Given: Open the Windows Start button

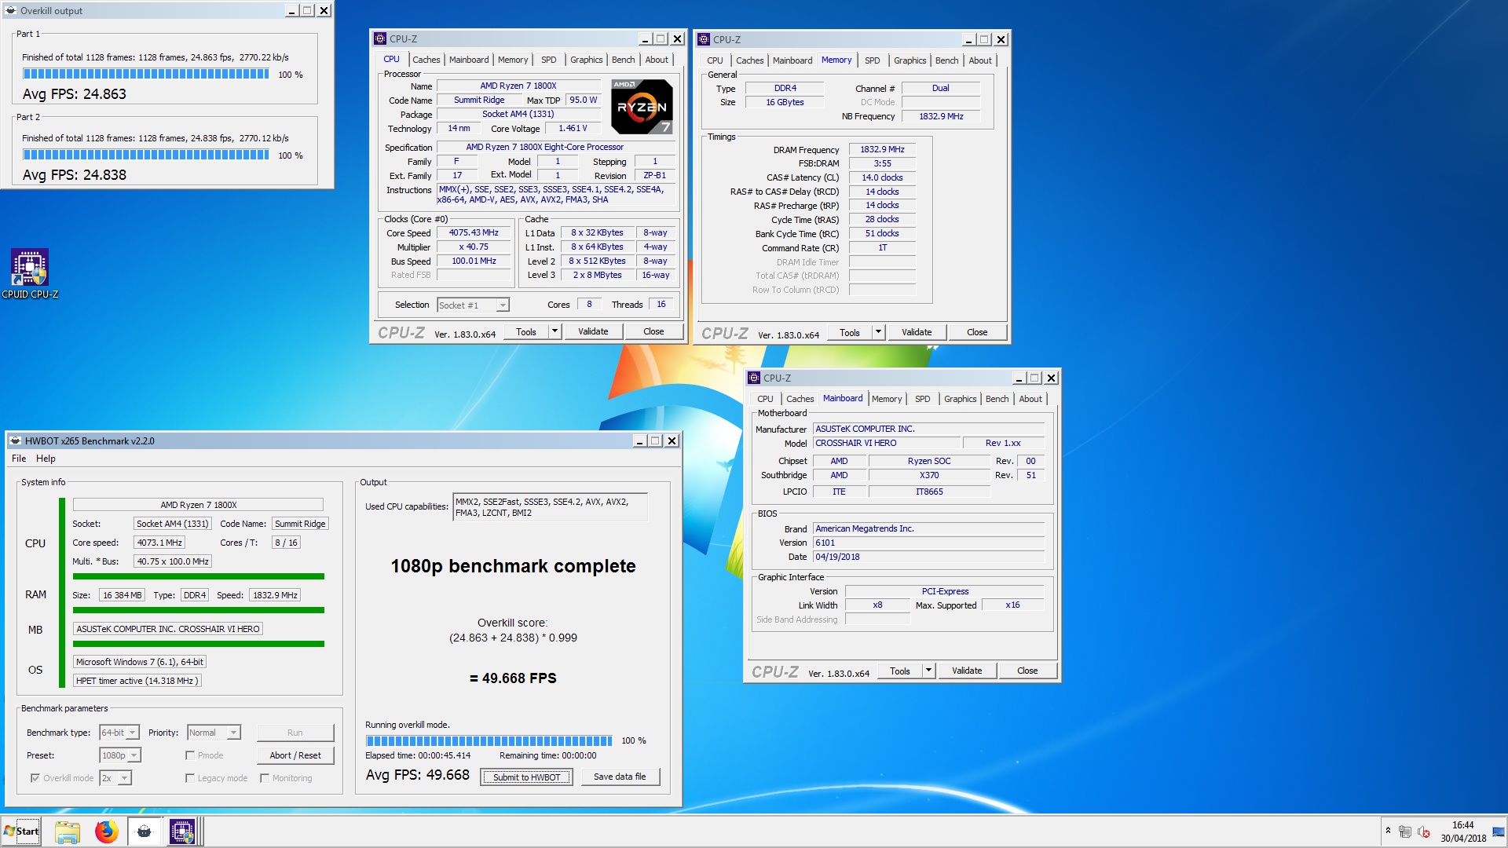Looking at the screenshot, I should (x=21, y=832).
